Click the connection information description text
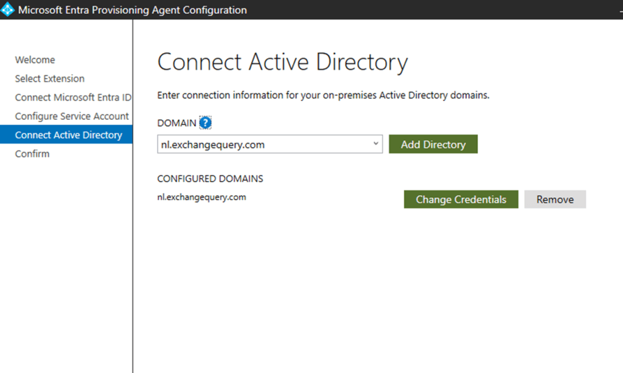The height and width of the screenshot is (373, 623). [323, 96]
